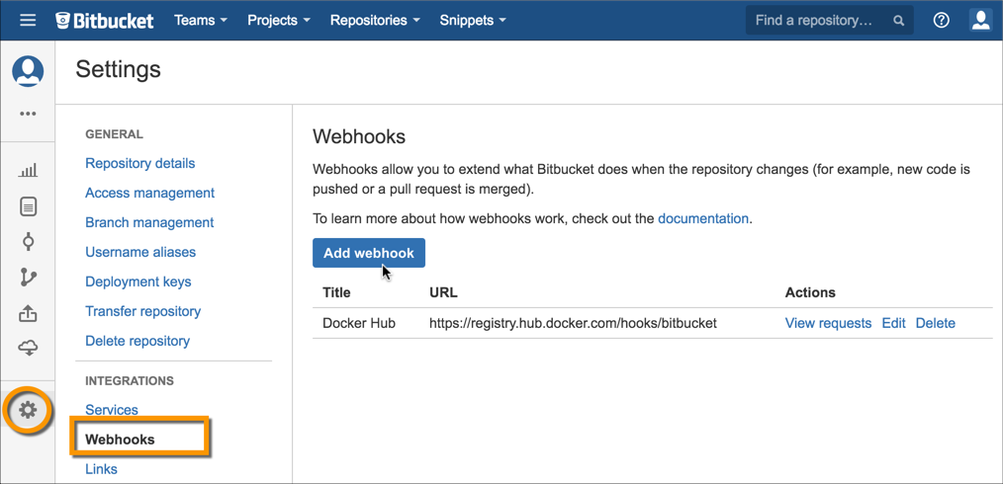Open the Branches icon in sidebar
Image resolution: width=1003 pixels, height=484 pixels.
click(x=28, y=278)
